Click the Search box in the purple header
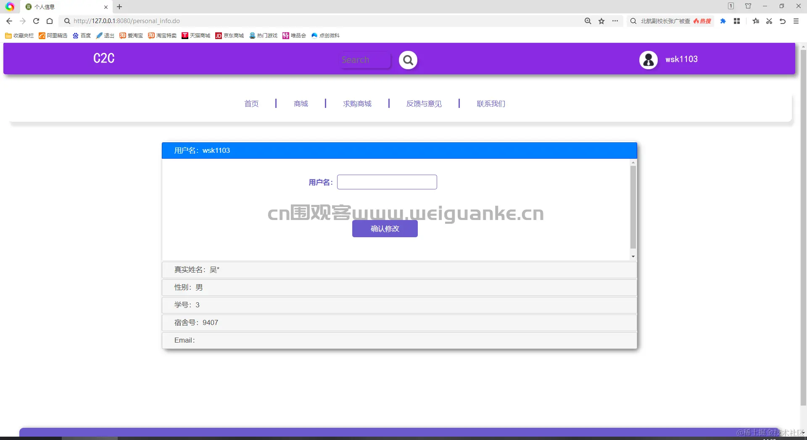The height and width of the screenshot is (440, 807). click(x=365, y=60)
